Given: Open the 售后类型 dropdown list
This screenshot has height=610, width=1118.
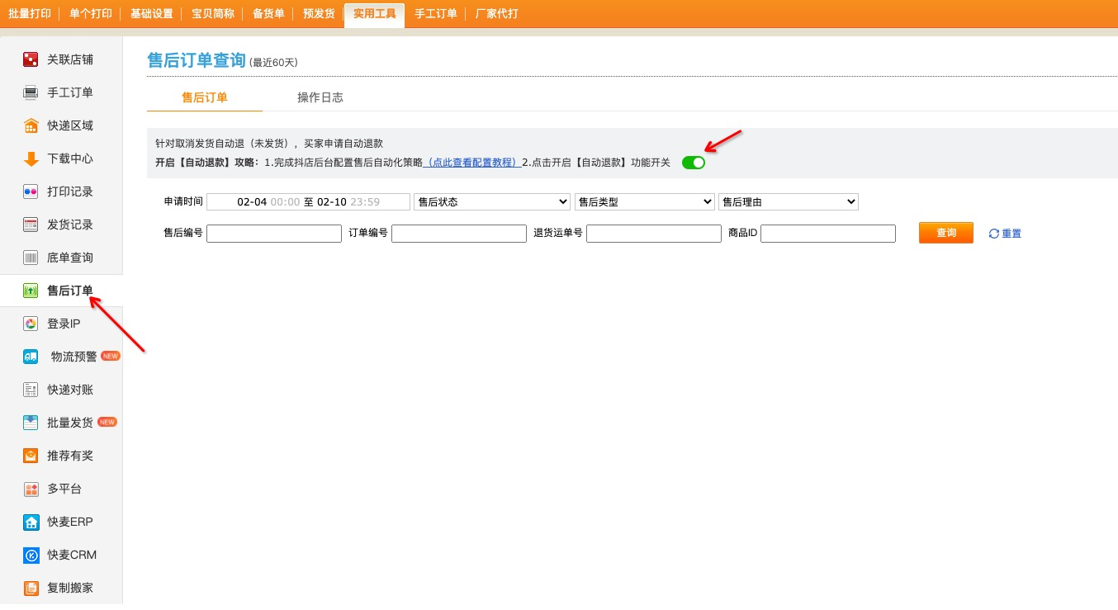Looking at the screenshot, I should pos(644,201).
